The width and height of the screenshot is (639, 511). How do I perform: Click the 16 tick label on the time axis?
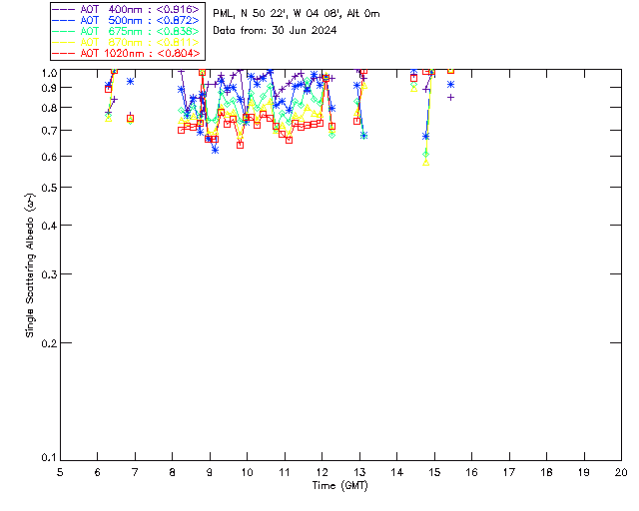[x=471, y=471]
